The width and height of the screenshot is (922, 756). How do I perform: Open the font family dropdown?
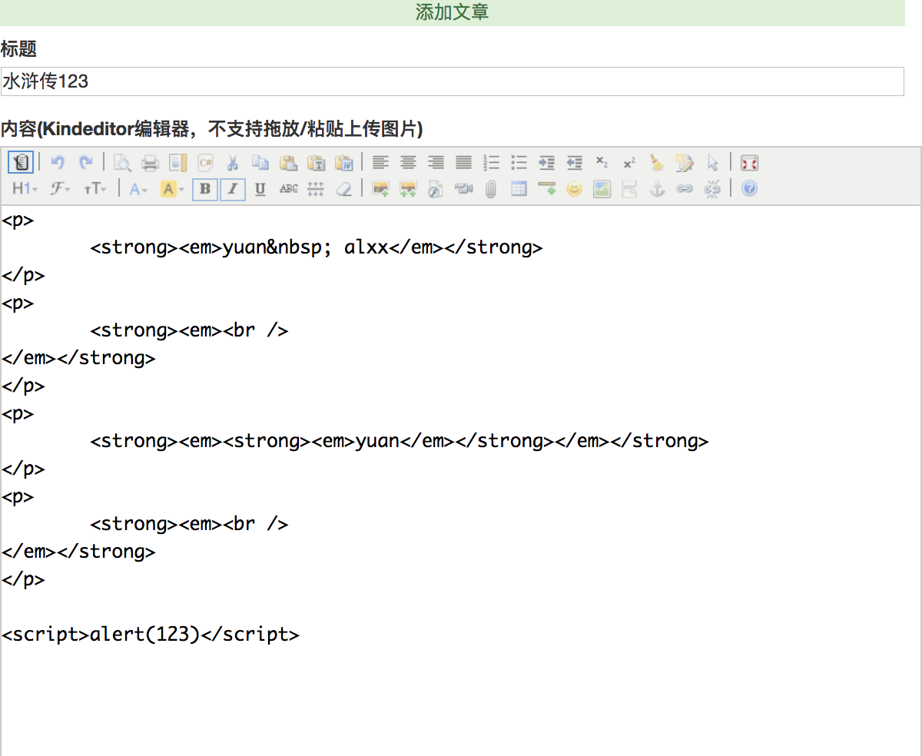(x=61, y=188)
